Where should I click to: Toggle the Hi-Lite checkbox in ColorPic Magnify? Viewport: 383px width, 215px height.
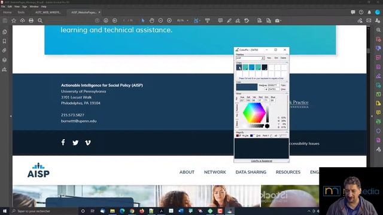240,136
